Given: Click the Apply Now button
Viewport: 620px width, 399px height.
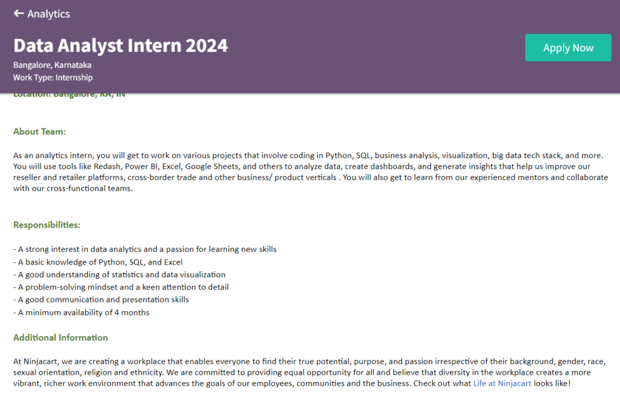Looking at the screenshot, I should (x=568, y=47).
